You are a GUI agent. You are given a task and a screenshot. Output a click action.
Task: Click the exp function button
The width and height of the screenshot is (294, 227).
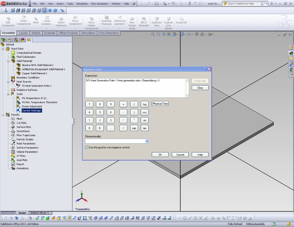[x=134, y=128]
